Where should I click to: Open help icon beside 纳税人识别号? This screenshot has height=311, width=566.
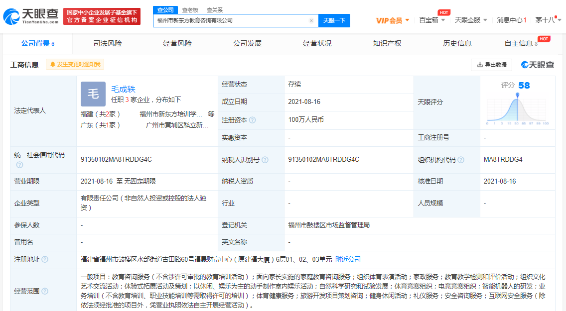pyautogui.click(x=265, y=160)
